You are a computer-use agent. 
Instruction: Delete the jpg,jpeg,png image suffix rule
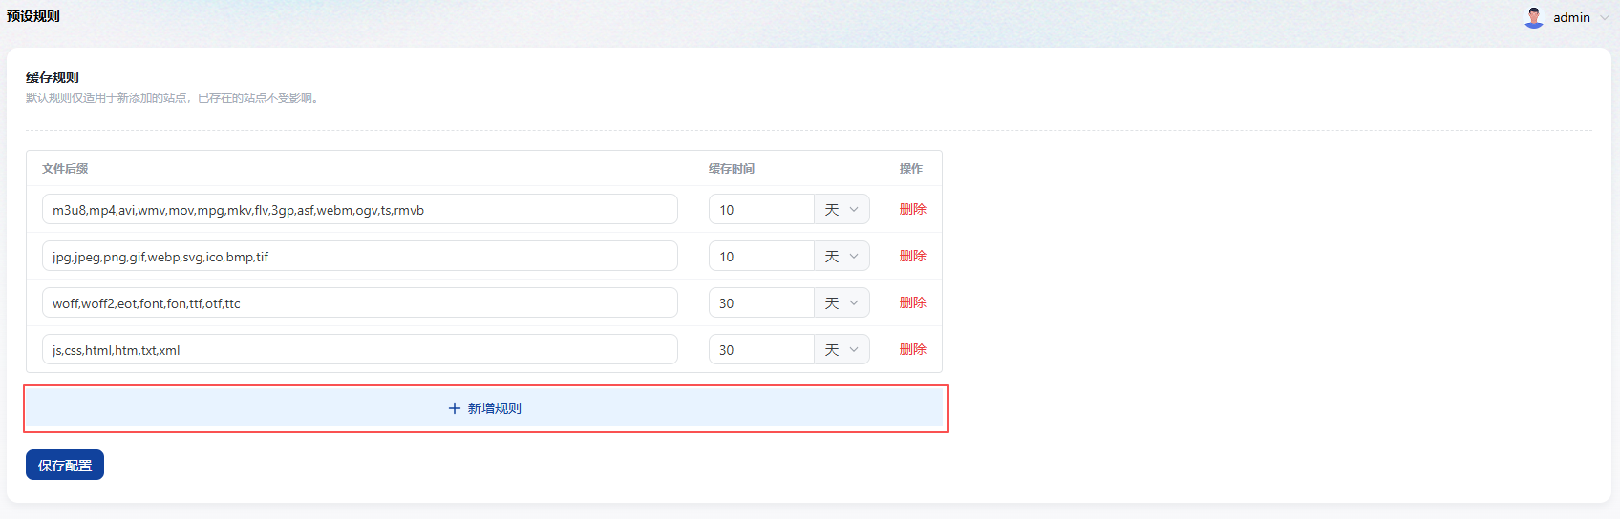912,256
